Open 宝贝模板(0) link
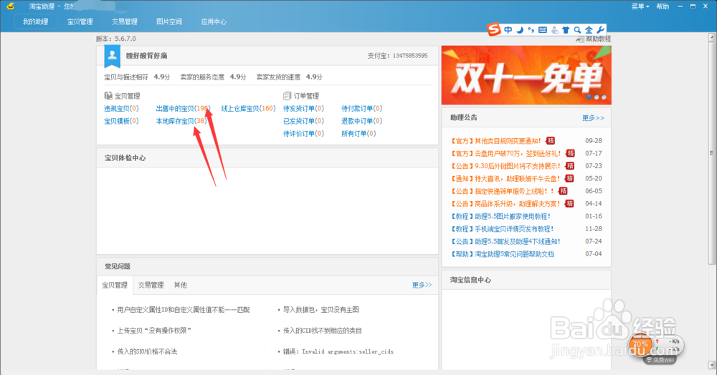Screen dimensions: 717x375 pyautogui.click(x=121, y=121)
